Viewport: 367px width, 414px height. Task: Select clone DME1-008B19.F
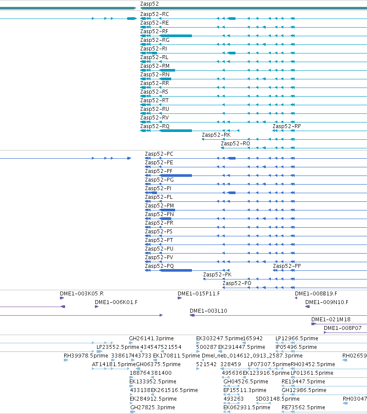coord(316,294)
